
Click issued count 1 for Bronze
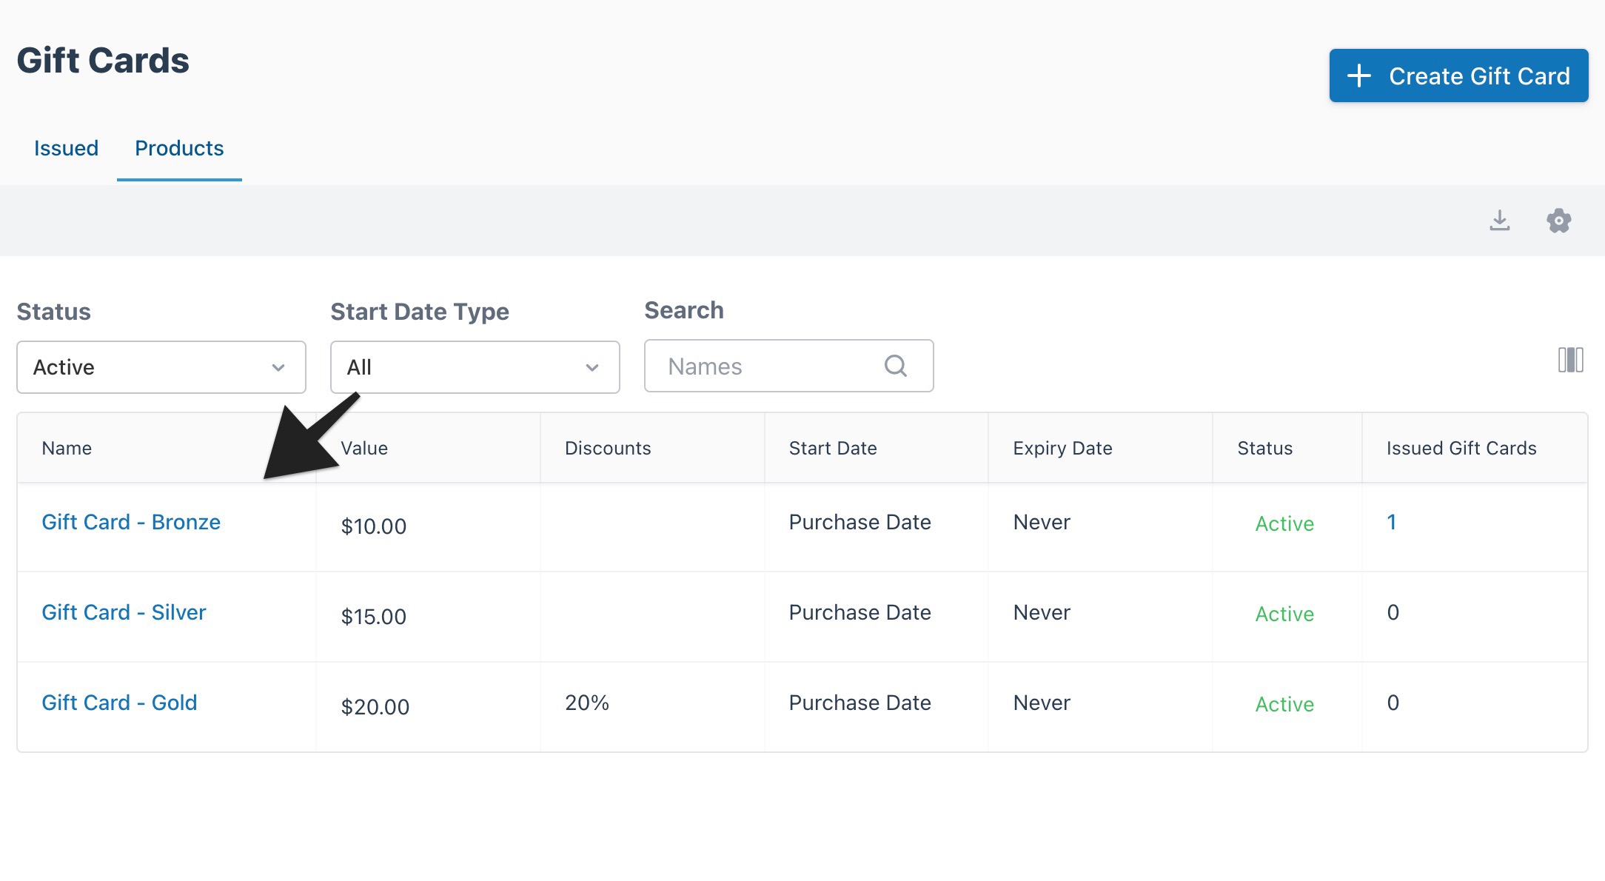(x=1392, y=522)
